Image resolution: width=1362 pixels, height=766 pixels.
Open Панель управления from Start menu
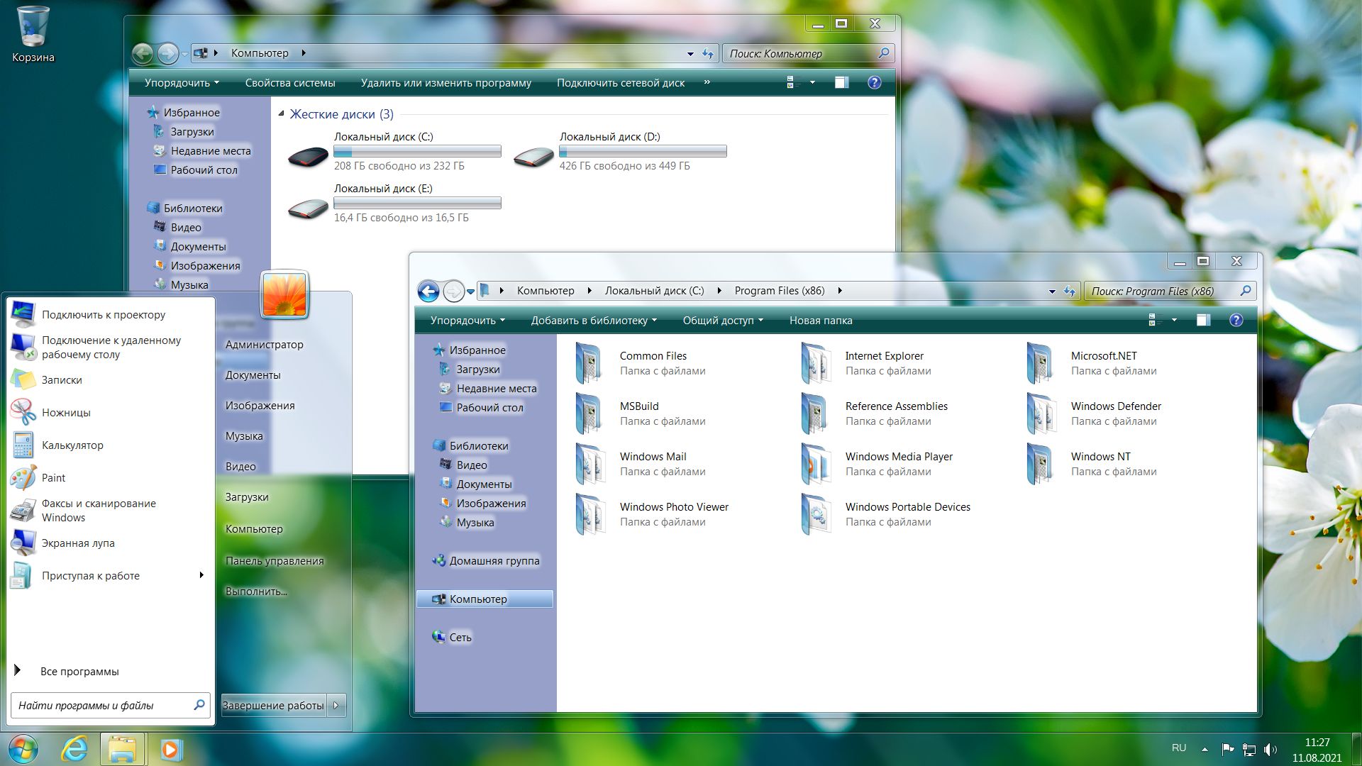tap(274, 561)
